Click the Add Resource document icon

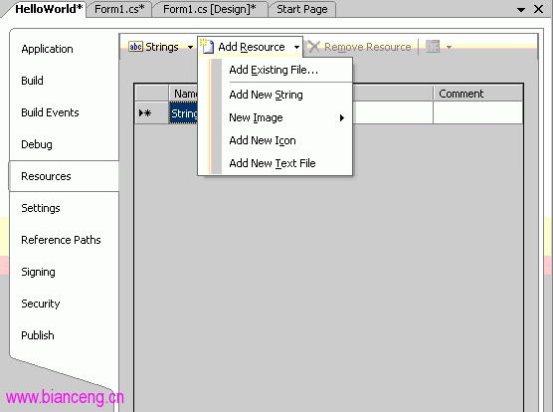207,47
